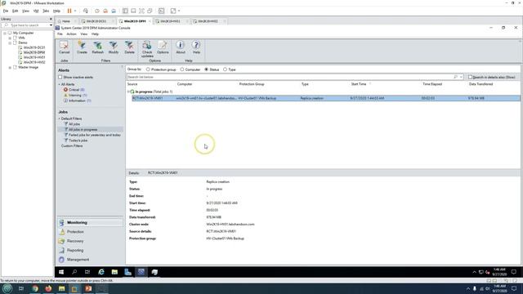Open File Explorer in guest taskbar

click(114, 272)
